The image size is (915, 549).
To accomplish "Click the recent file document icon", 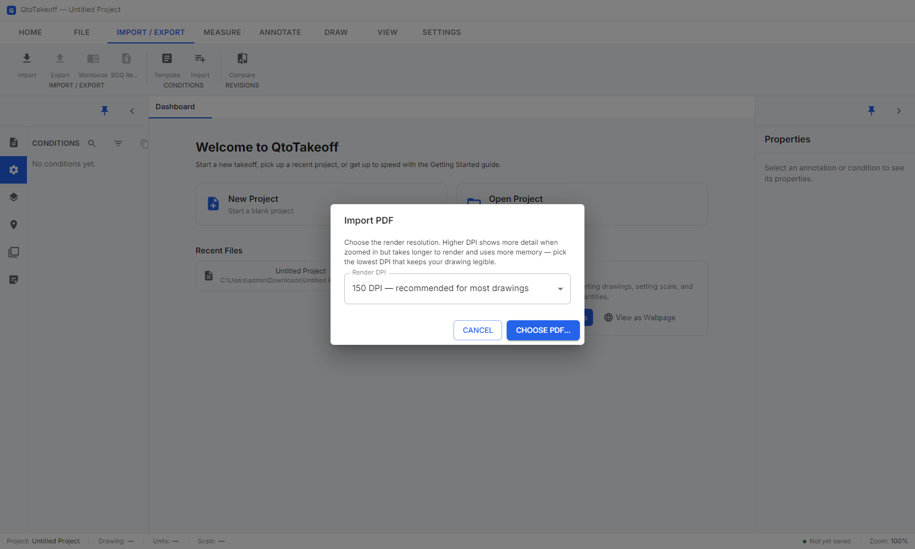I will point(209,276).
